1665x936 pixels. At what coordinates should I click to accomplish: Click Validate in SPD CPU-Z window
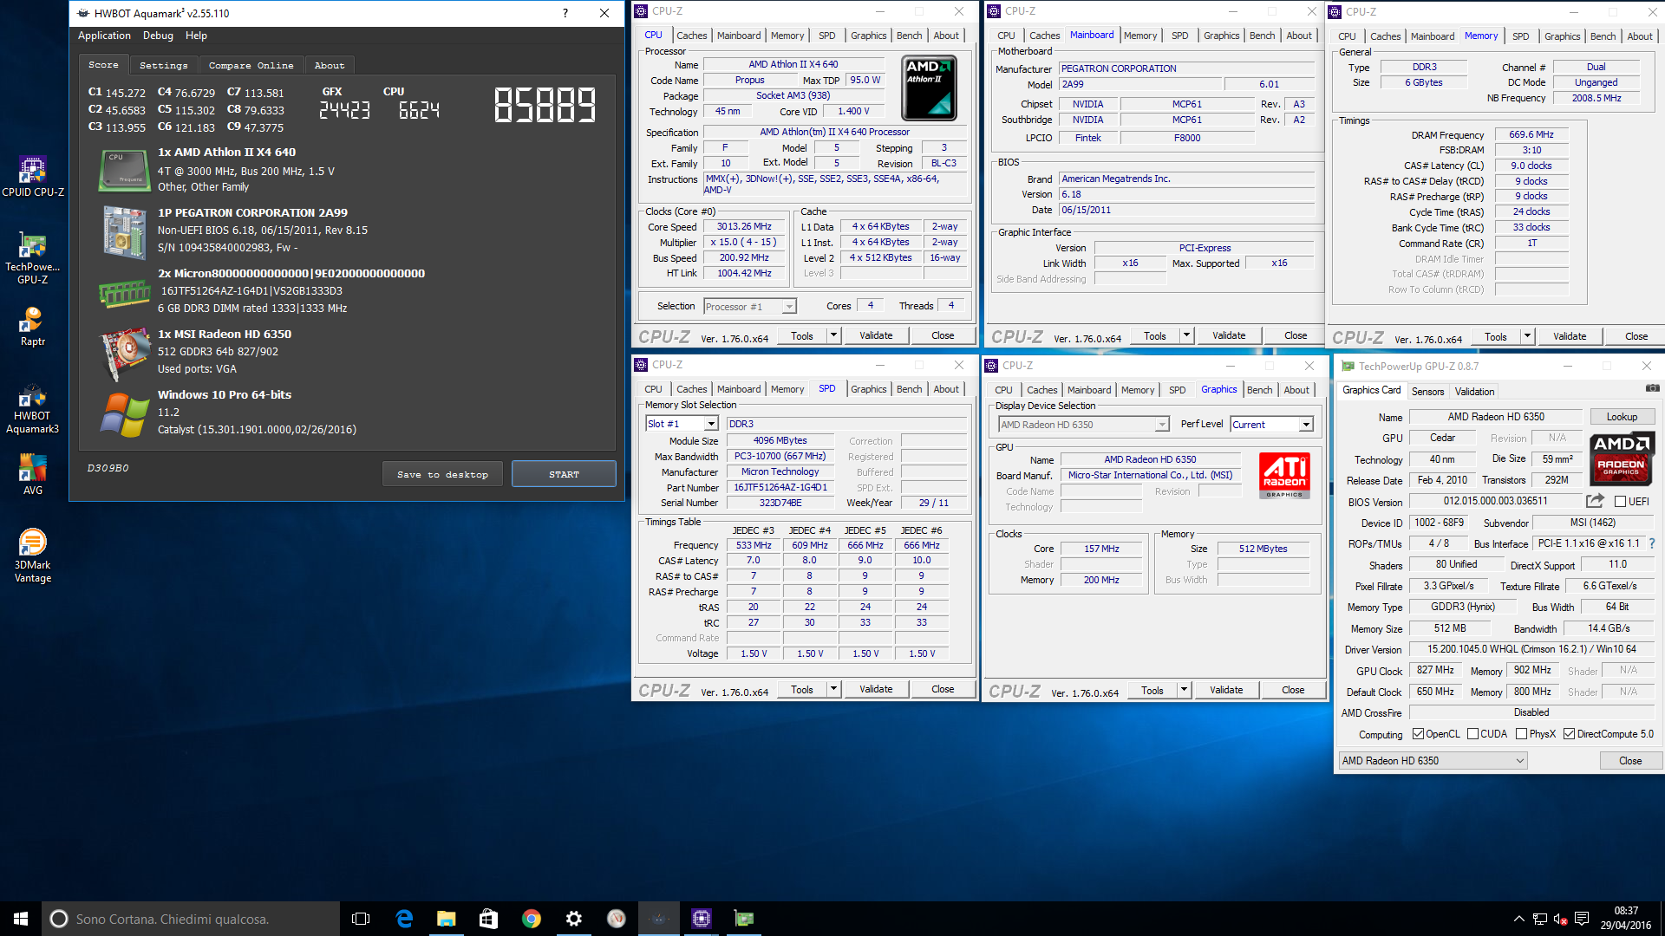[x=876, y=689]
